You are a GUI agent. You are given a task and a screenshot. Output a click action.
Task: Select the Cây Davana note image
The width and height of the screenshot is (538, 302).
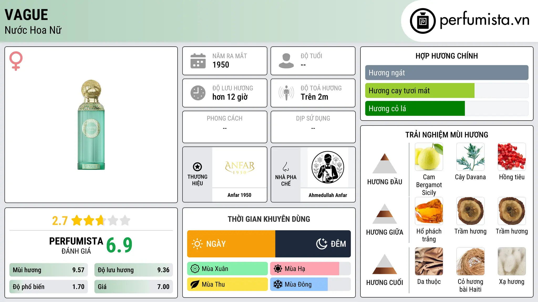tap(470, 157)
